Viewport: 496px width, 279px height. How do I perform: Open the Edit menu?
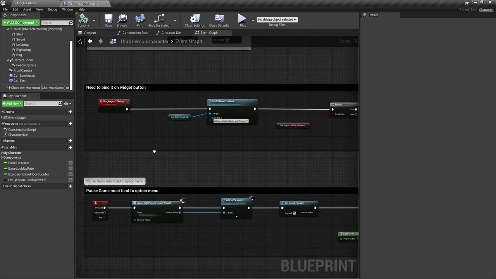tap(15, 9)
